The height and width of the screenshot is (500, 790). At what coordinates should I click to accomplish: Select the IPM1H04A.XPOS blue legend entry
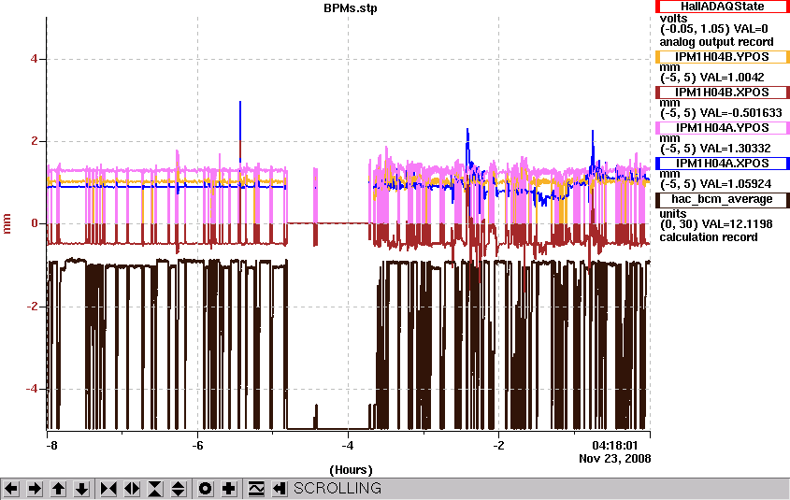(x=722, y=164)
